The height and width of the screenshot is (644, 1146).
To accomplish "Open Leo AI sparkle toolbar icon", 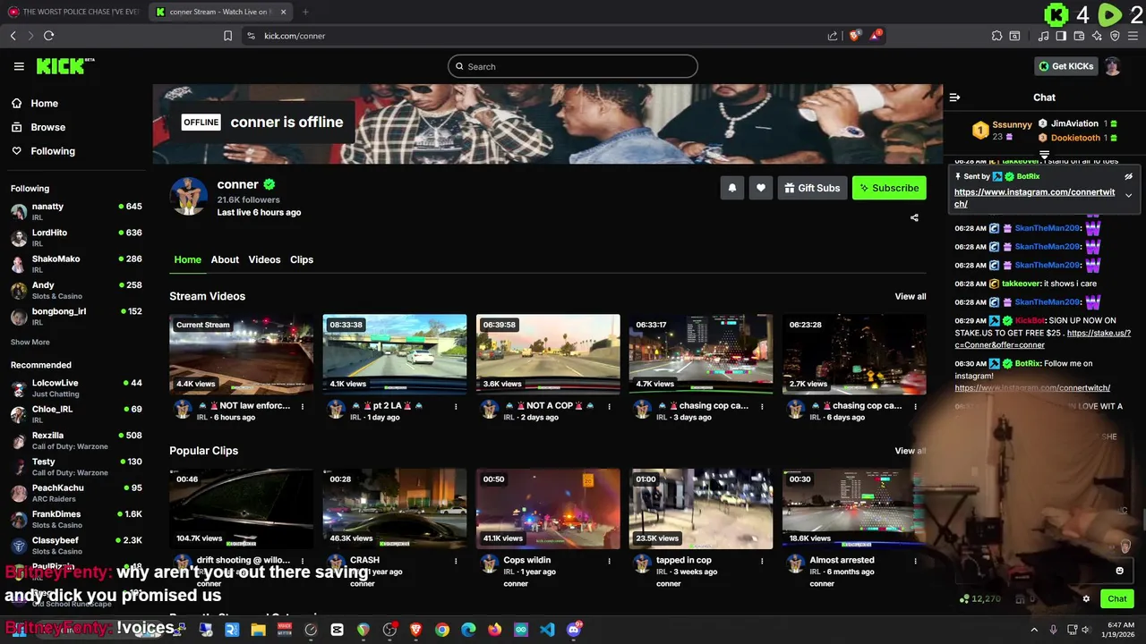I will pos(1097,36).
